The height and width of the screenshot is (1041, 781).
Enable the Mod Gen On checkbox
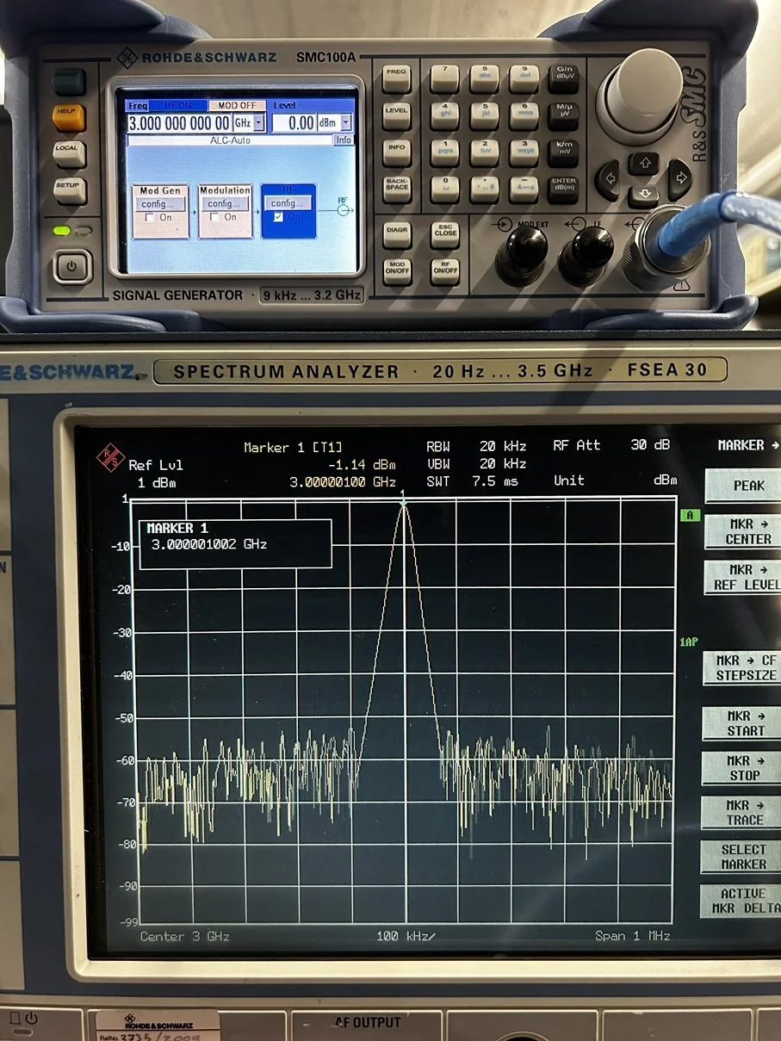click(150, 217)
